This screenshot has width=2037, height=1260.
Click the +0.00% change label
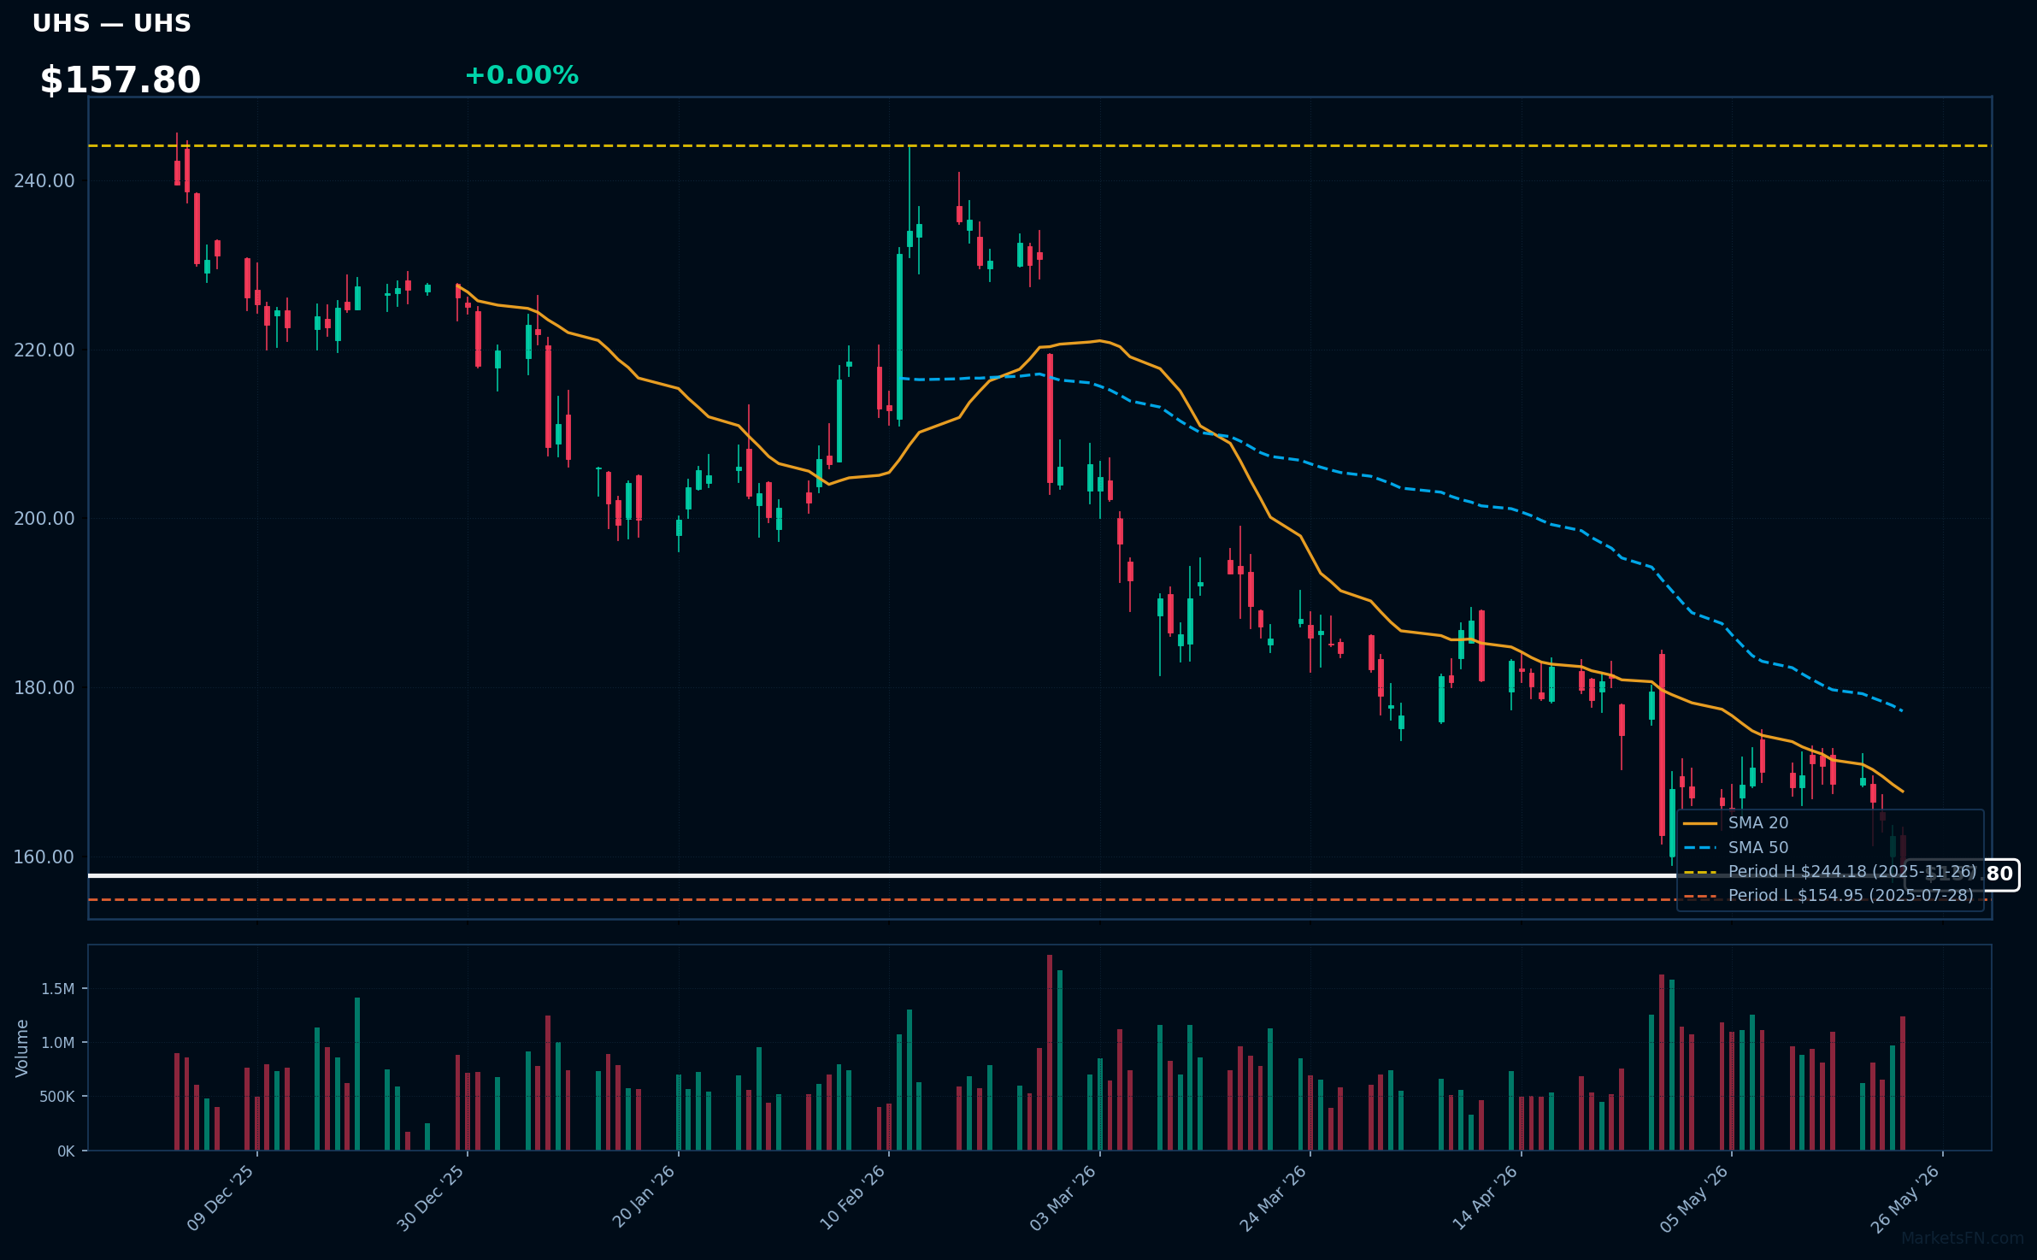tap(521, 75)
